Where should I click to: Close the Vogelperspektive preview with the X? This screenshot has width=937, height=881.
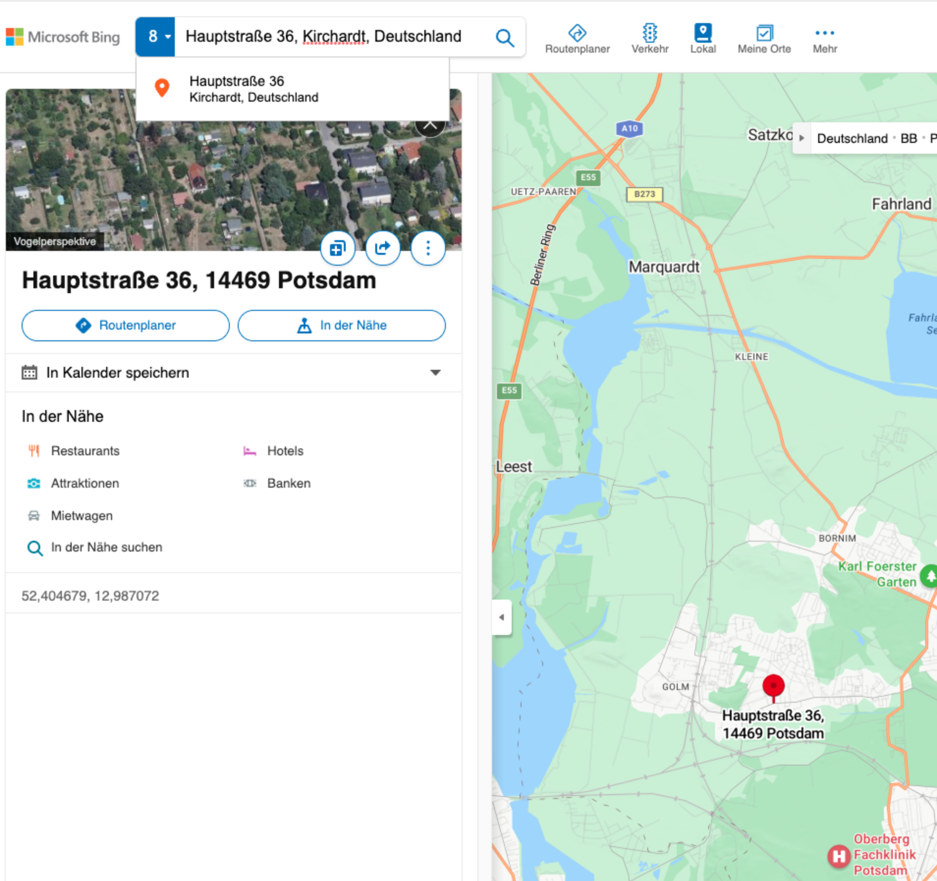pyautogui.click(x=430, y=124)
